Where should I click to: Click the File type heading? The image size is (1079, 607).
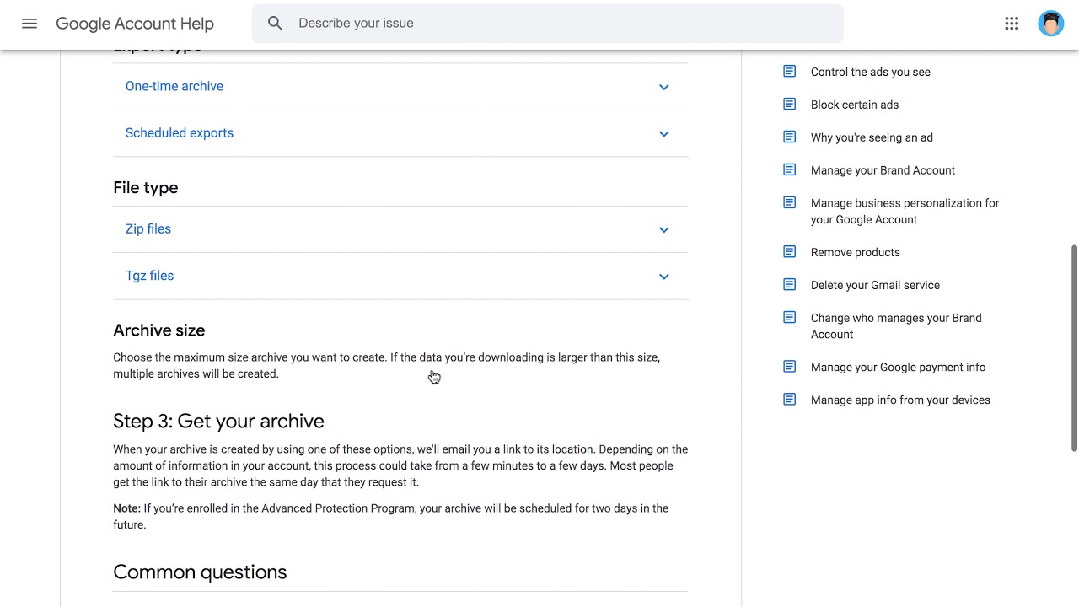[146, 188]
